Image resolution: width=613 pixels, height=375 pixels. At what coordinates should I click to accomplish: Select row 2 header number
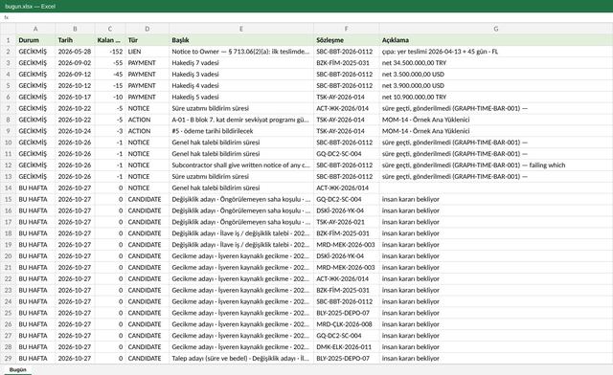coord(8,52)
